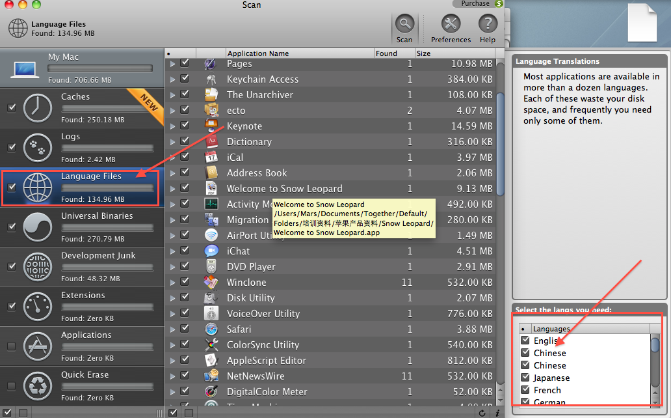Sort by Application Name column header

click(x=300, y=53)
